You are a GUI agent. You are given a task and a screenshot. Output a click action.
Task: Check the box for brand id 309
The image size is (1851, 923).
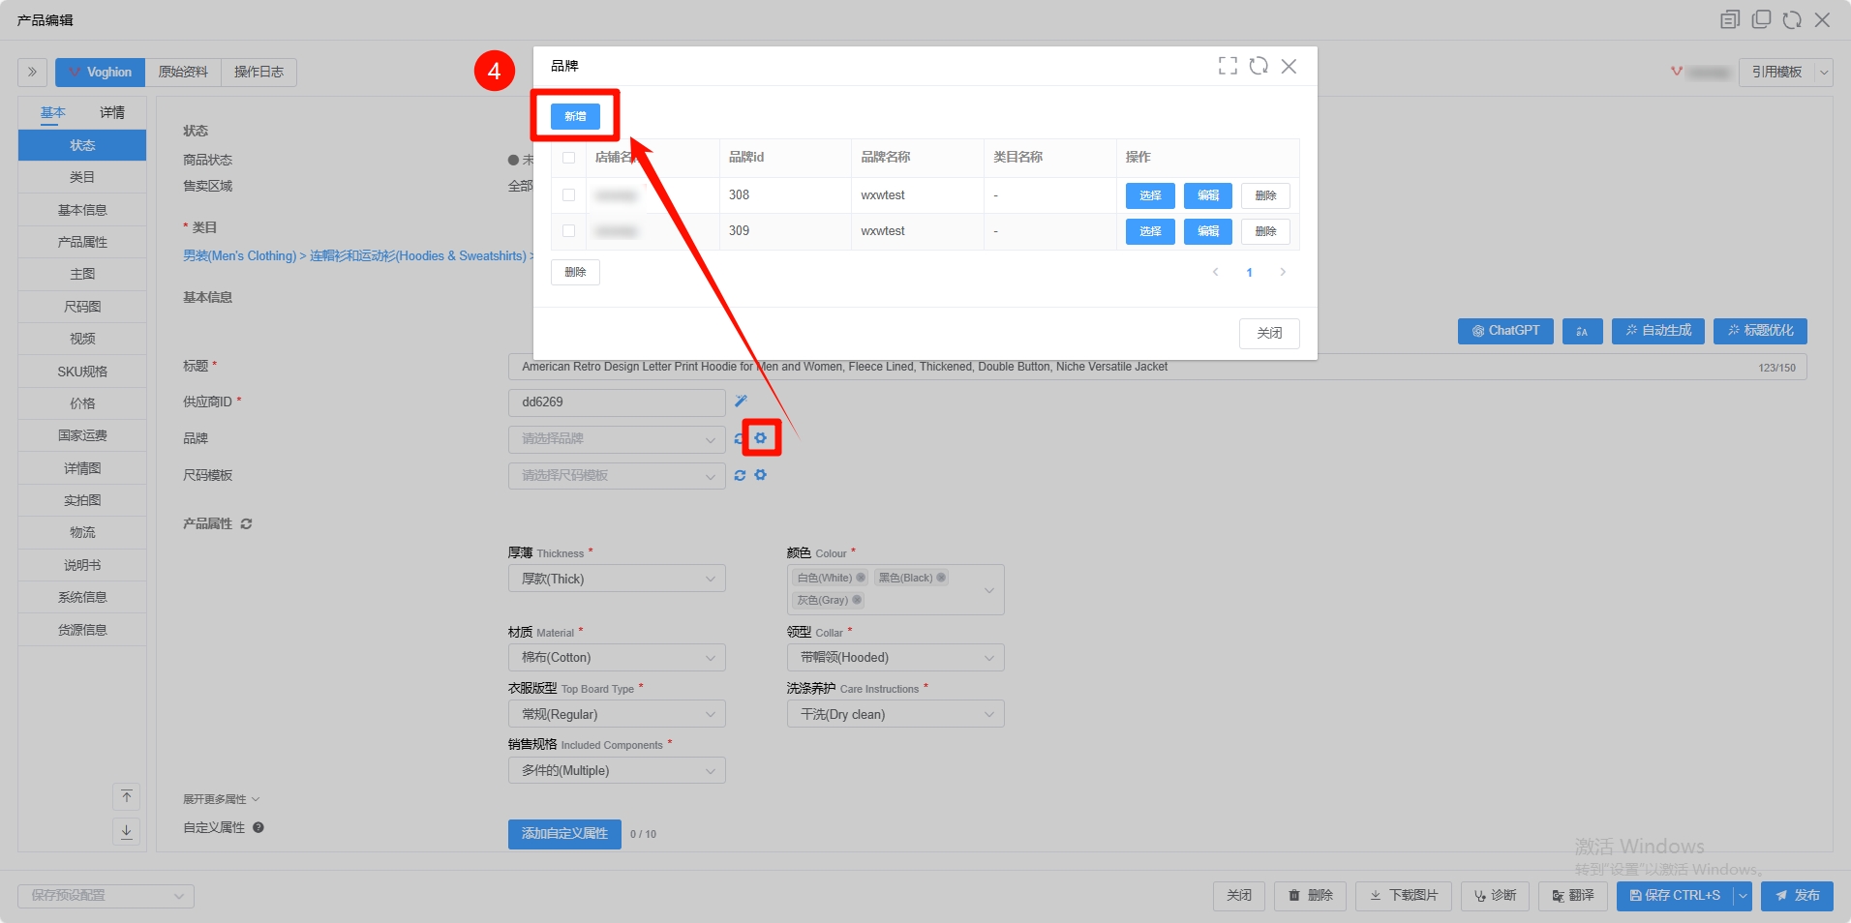[x=568, y=231]
